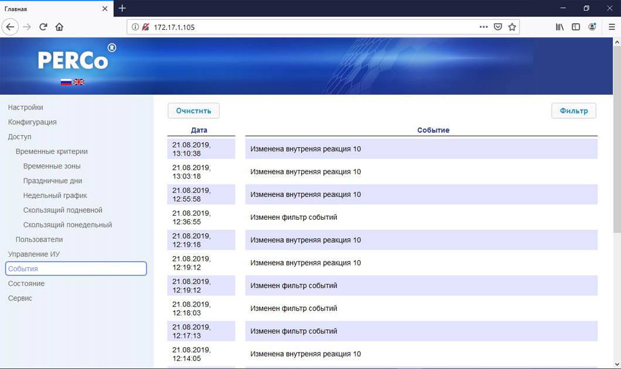621x369 pixels.
Task: Click the browser Back arrow button
Action: pos(10,27)
